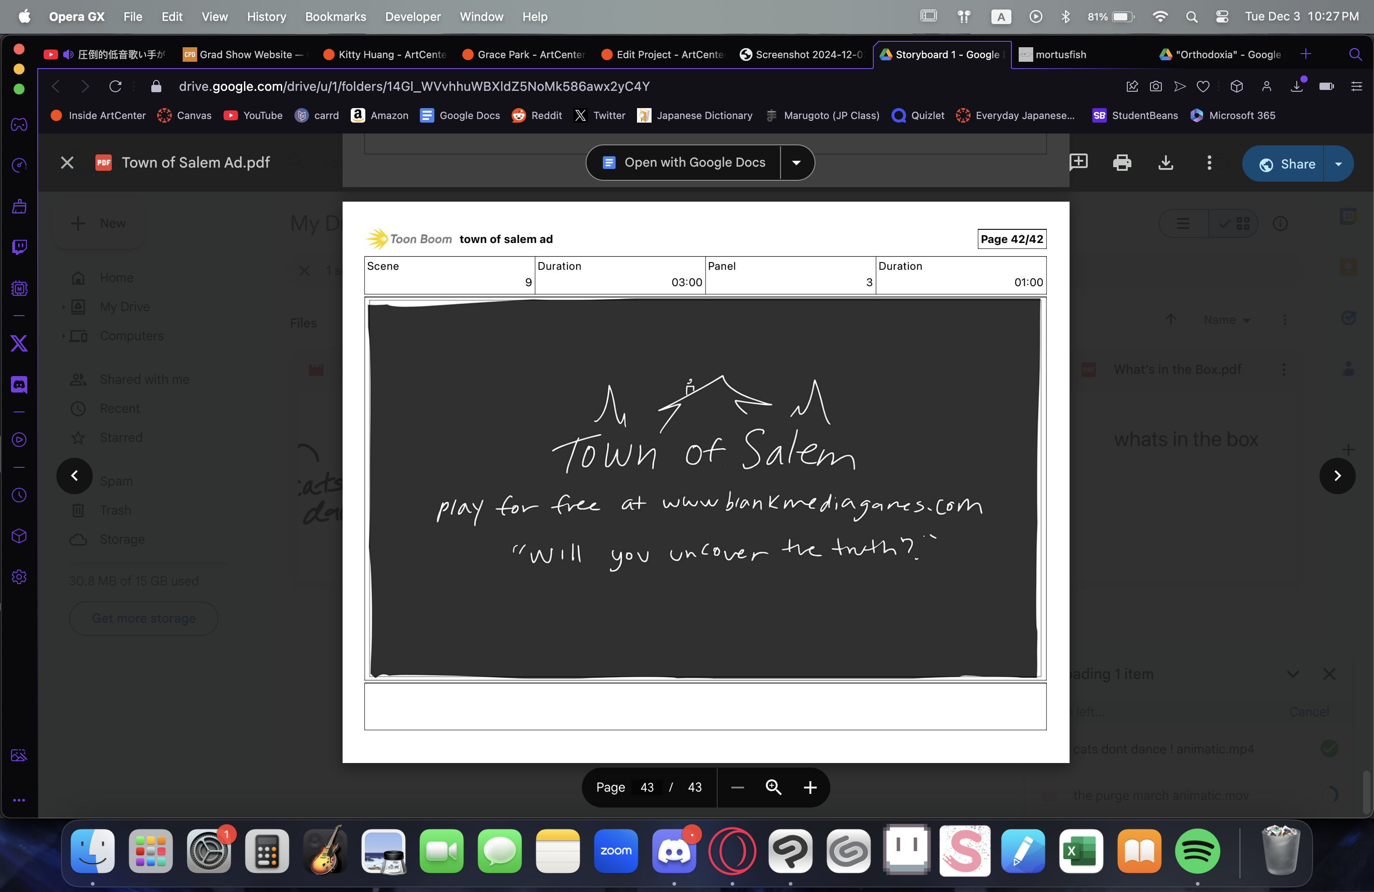Screen dimensions: 1374x892
Task: Click the Share button
Action: [1287, 164]
